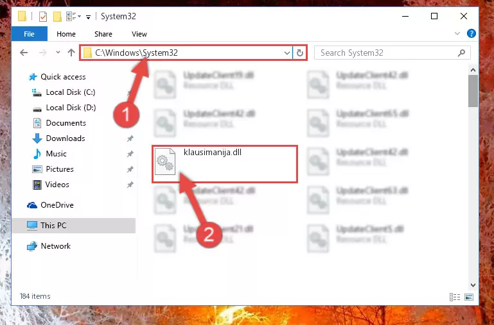Switch to the View ribbon tab
This screenshot has width=494, height=325.
(x=139, y=34)
